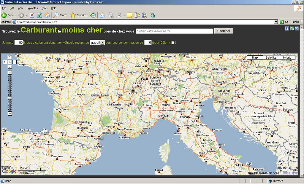The image size is (304, 184).
Task: Open the Research books-and-magnifier icon
Action: 145,15
